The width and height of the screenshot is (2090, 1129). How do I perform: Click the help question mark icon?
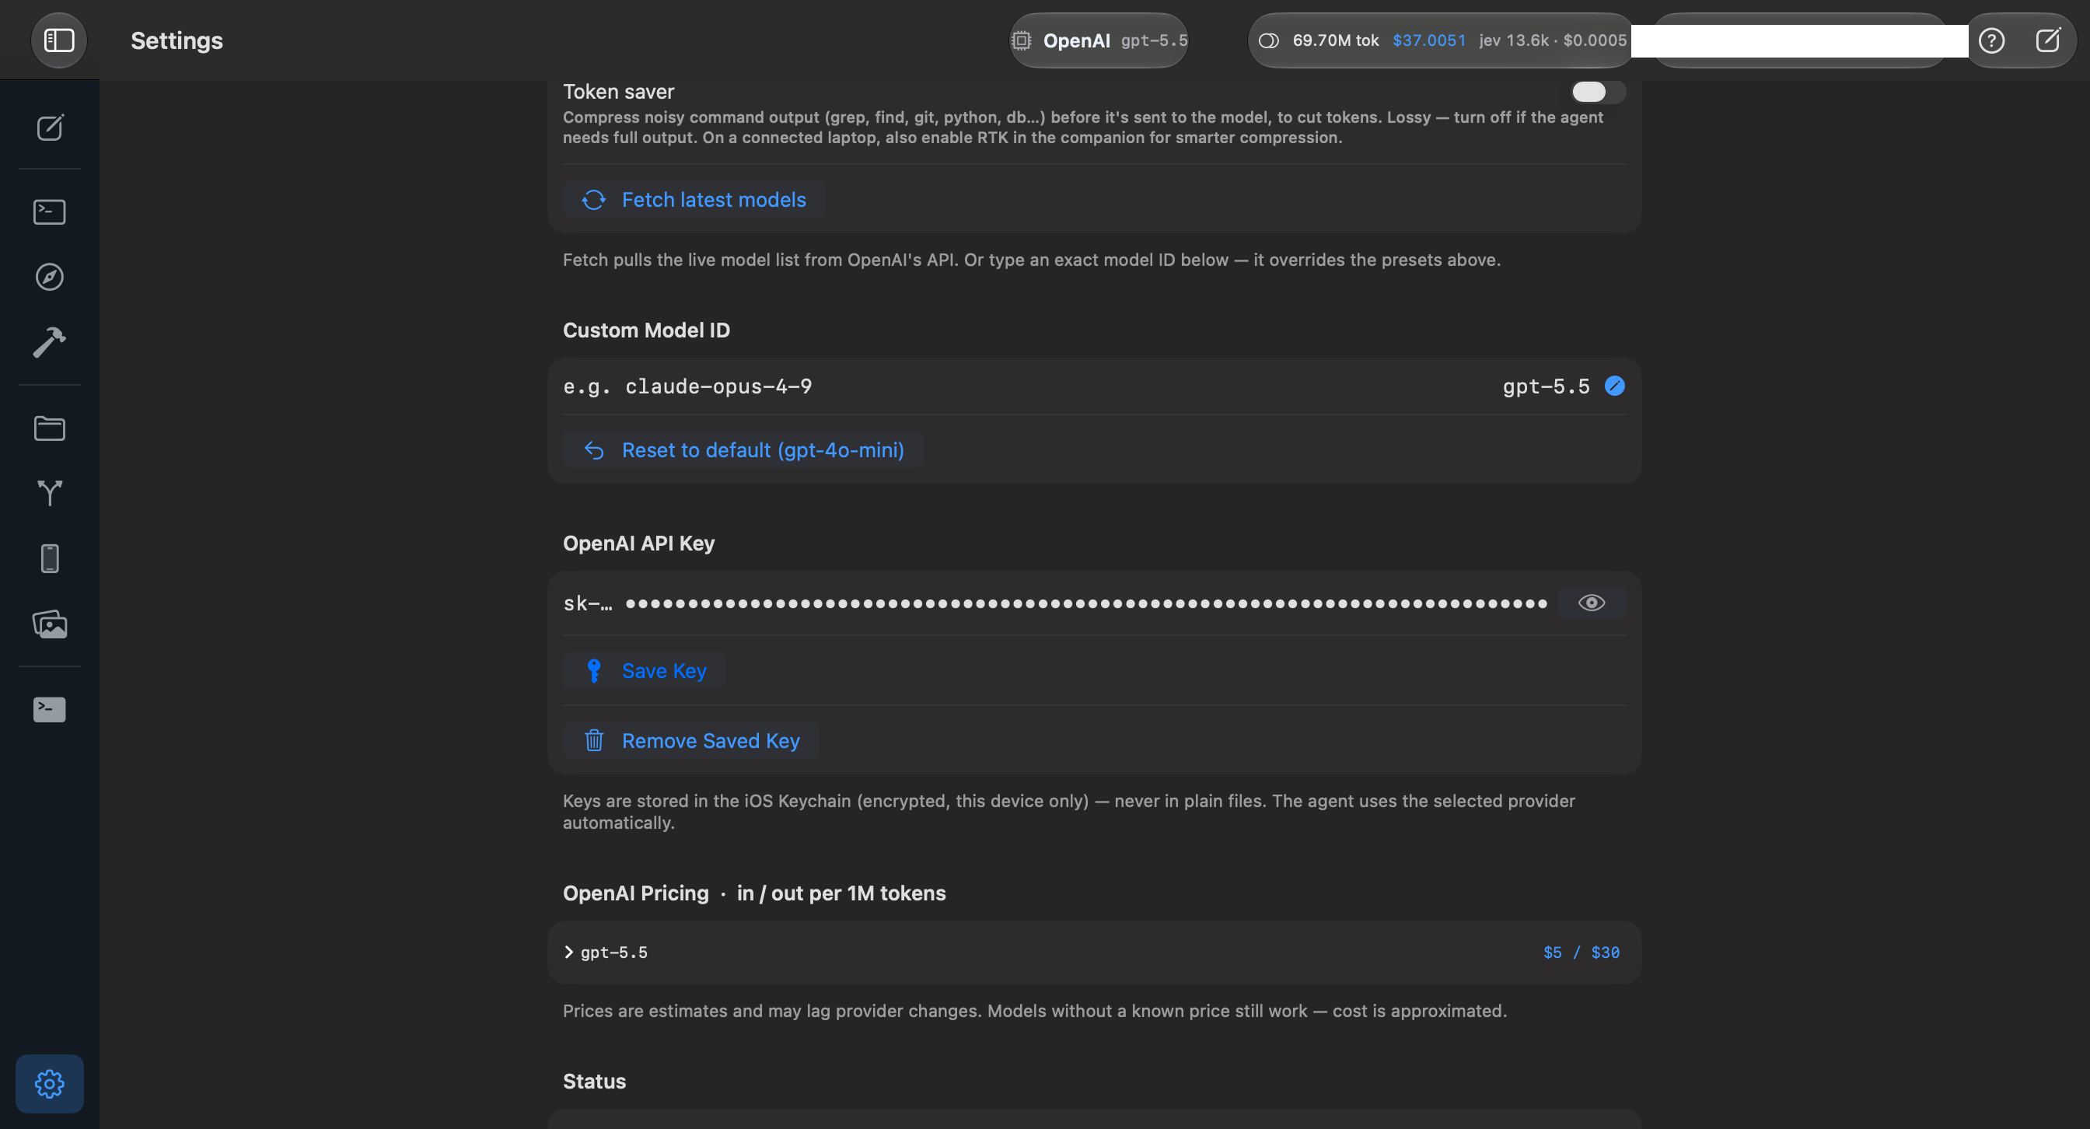[x=1992, y=40]
